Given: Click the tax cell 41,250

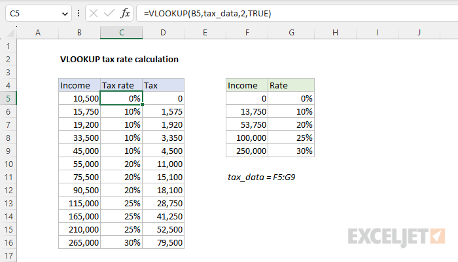Looking at the screenshot, I should (164, 216).
